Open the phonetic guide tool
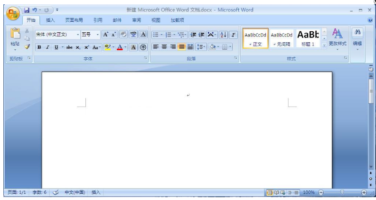Viewport: 376px width, 200px height. click(133, 35)
